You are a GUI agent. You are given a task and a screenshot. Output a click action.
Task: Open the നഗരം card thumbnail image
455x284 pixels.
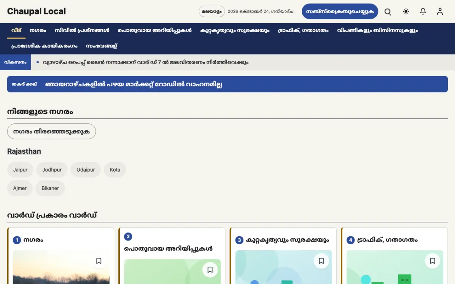coord(61,267)
